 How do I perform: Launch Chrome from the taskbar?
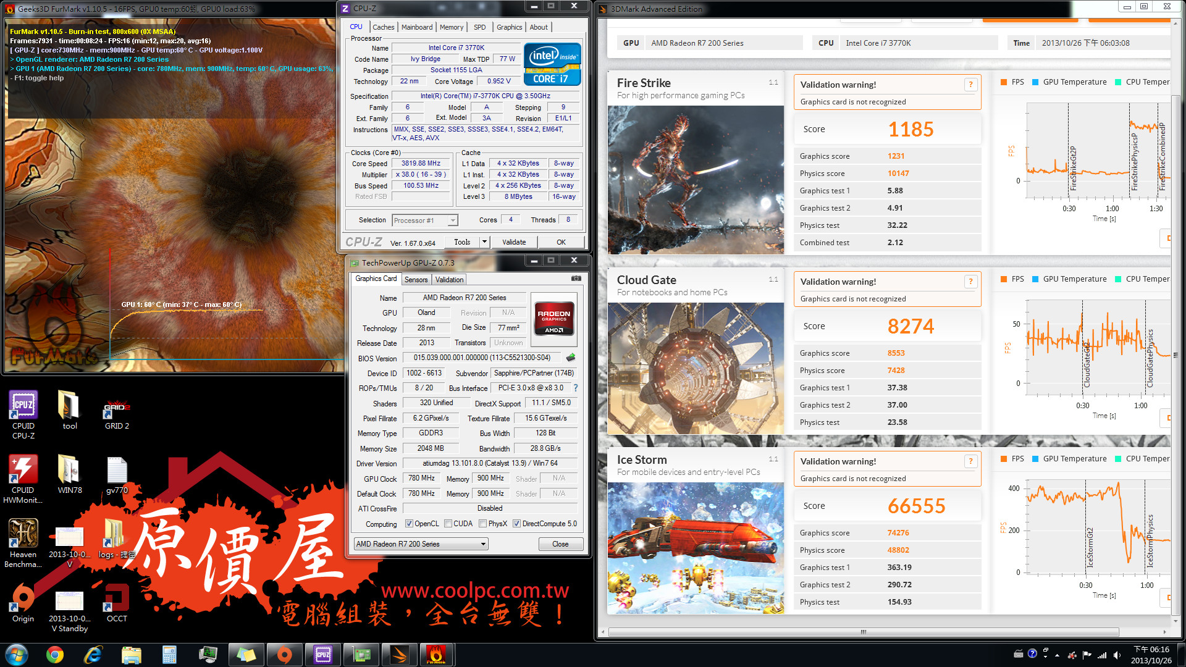click(x=55, y=655)
